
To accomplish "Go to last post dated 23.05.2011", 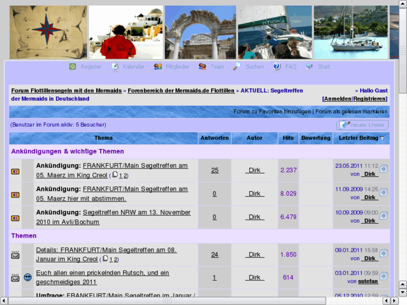I will click(x=383, y=169).
